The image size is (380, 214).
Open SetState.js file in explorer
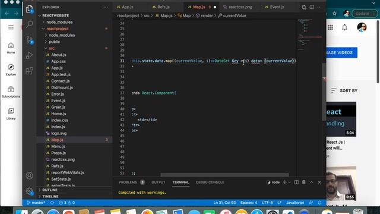(61, 179)
